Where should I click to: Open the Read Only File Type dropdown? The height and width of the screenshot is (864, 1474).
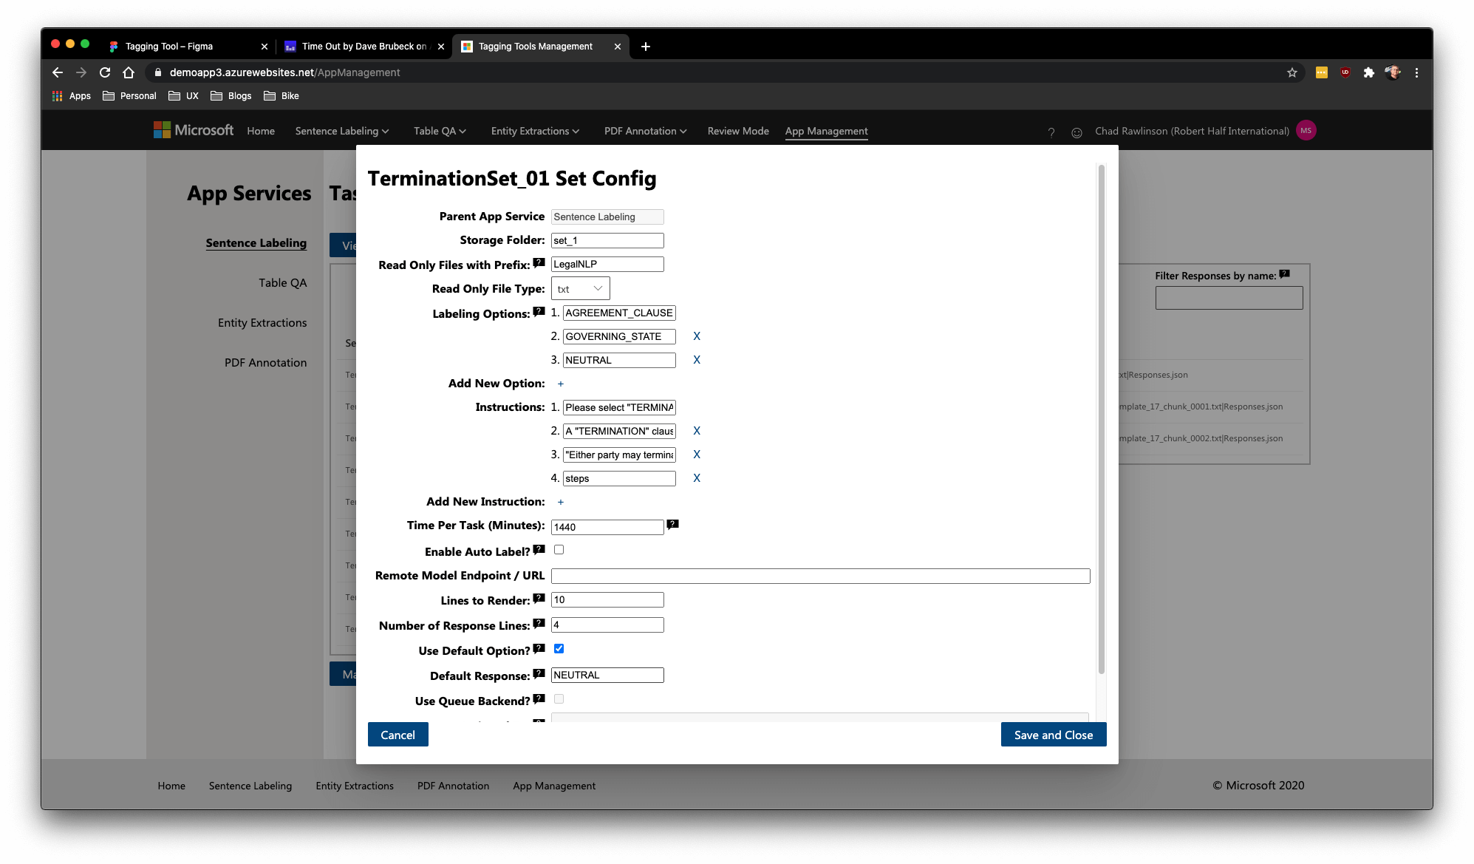580,289
